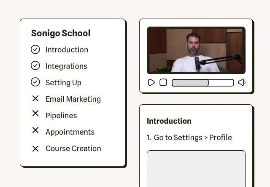
Task: Click the X icon next to Course Creation
Action: click(x=35, y=149)
